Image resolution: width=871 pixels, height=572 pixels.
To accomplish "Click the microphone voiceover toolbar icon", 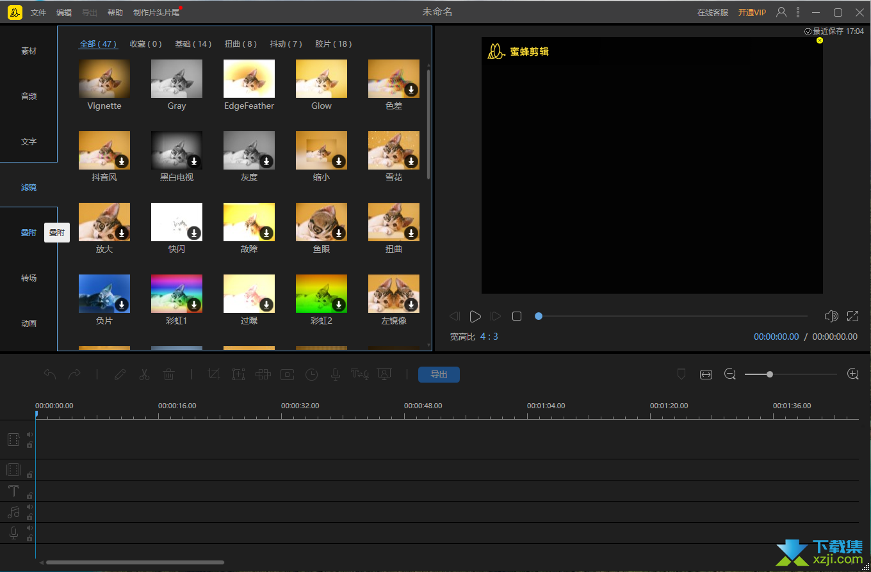I will point(335,374).
